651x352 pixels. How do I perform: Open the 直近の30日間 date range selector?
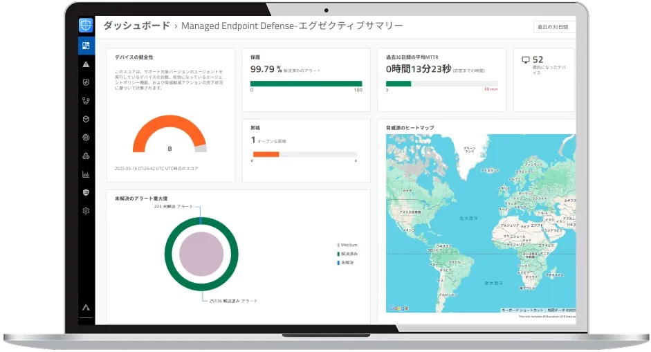coord(554,27)
